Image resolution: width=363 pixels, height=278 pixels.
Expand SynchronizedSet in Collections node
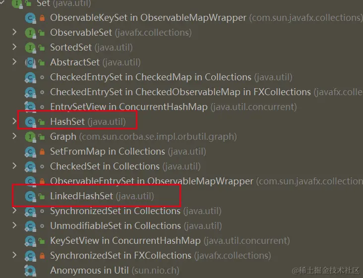coord(14,211)
